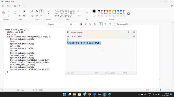Viewport: 174px width, 97px height.
Task: Set text alignment to center
Action: click(x=105, y=24)
